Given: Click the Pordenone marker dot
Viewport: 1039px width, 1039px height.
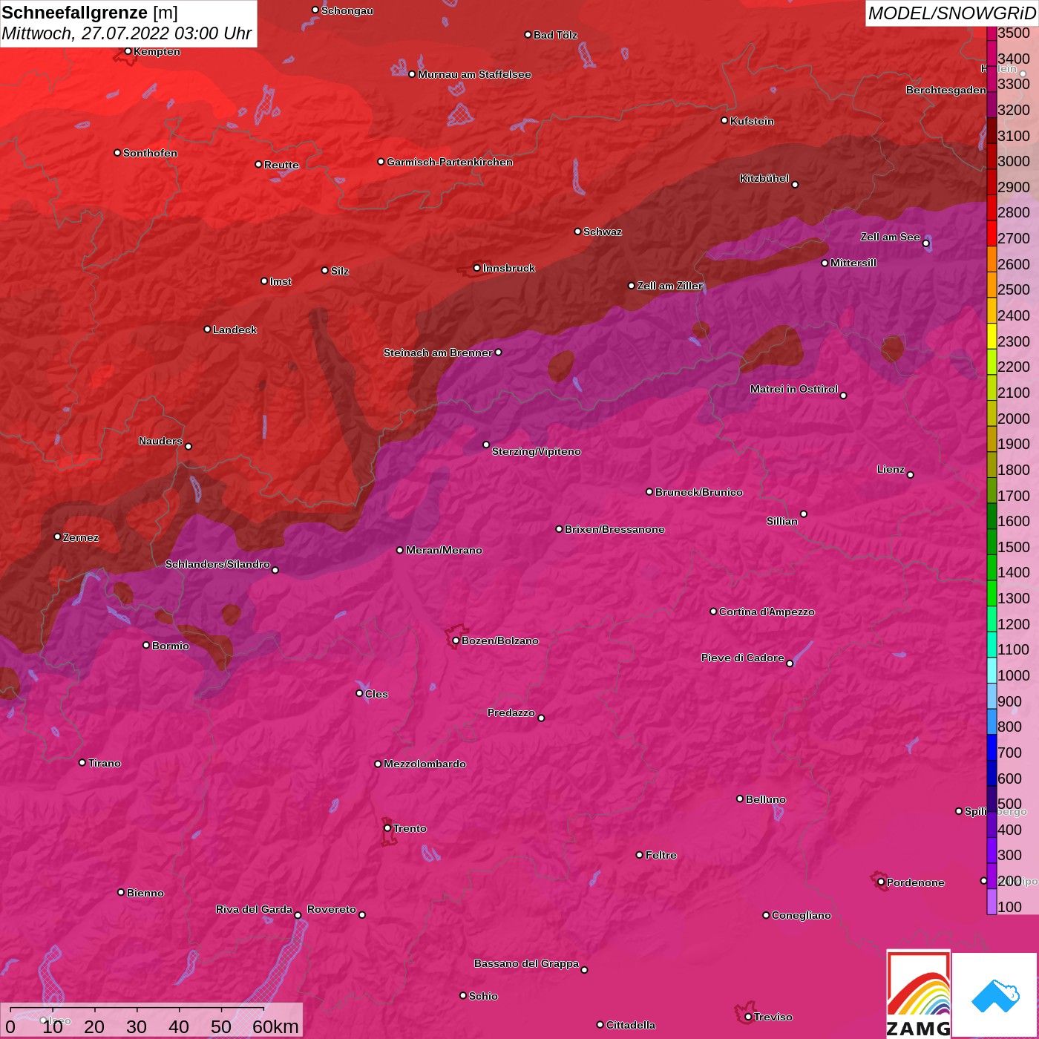Looking at the screenshot, I should [x=881, y=882].
